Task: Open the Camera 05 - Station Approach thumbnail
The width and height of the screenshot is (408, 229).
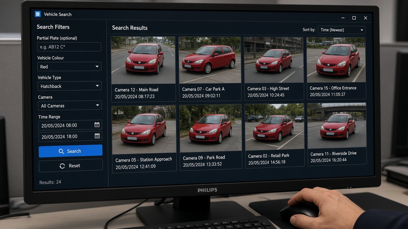Action: tap(144, 130)
